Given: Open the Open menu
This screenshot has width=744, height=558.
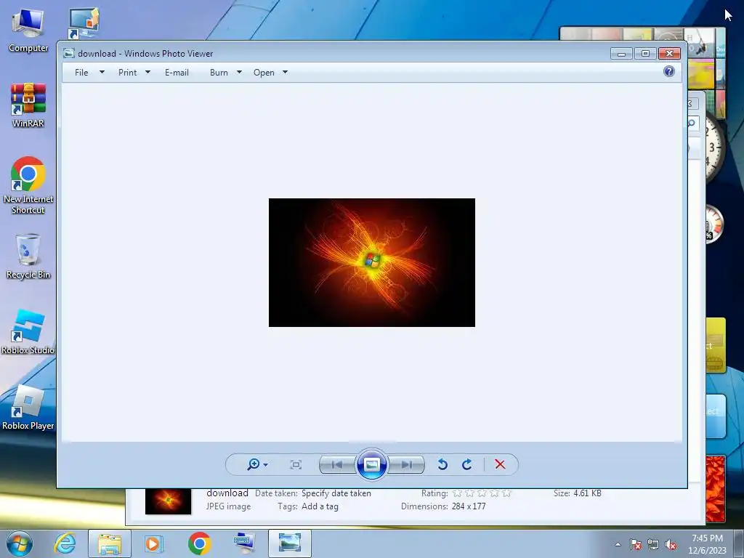Looking at the screenshot, I should point(264,73).
